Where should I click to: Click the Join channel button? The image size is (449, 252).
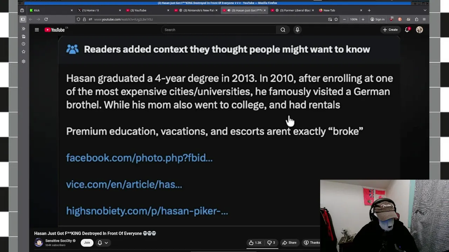[x=87, y=243]
